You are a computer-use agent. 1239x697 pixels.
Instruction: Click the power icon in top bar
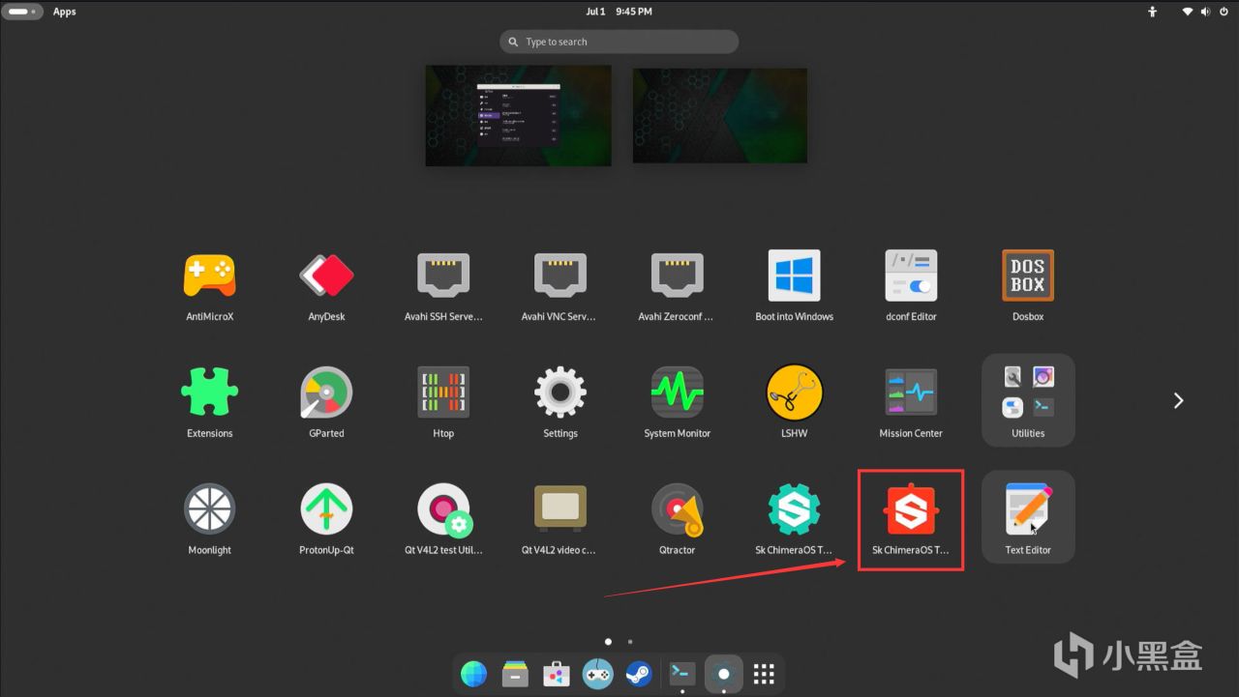(x=1224, y=12)
